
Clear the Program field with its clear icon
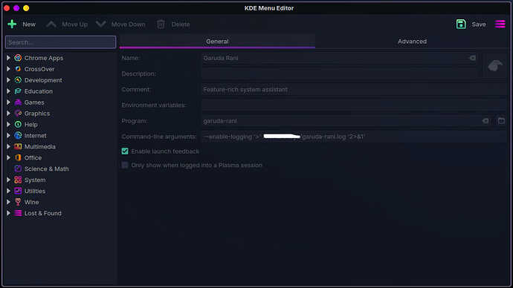point(485,121)
